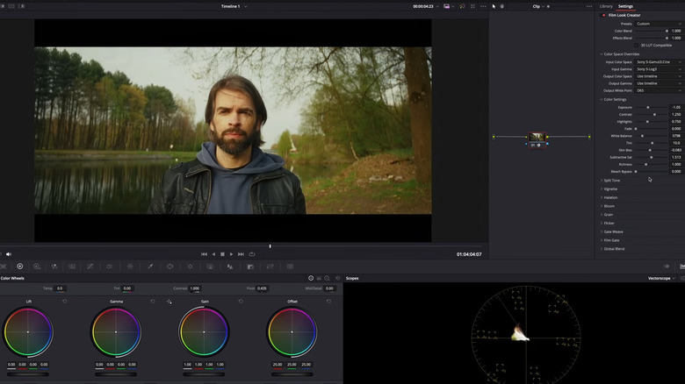Reset the Lift color wheel
Viewport: 685px width, 384px height.
(x=64, y=301)
